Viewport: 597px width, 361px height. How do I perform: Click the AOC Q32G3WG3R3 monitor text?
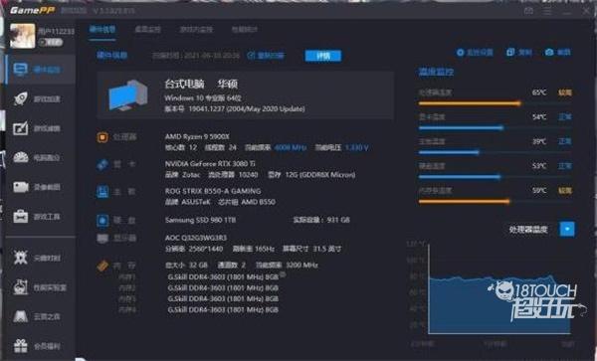click(x=196, y=238)
